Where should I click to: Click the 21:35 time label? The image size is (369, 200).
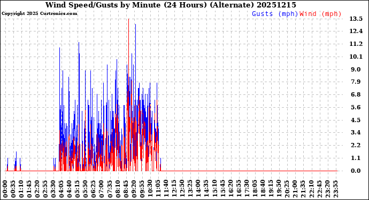(x=303, y=189)
